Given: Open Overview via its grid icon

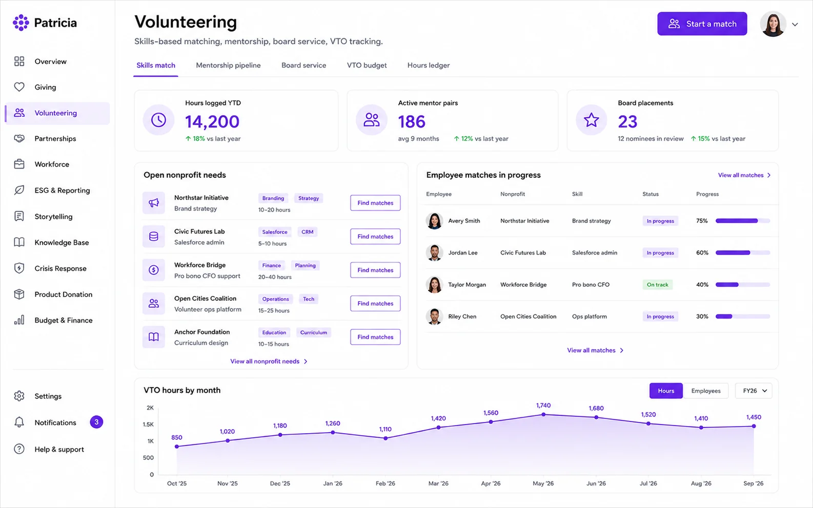Looking at the screenshot, I should click(x=19, y=61).
